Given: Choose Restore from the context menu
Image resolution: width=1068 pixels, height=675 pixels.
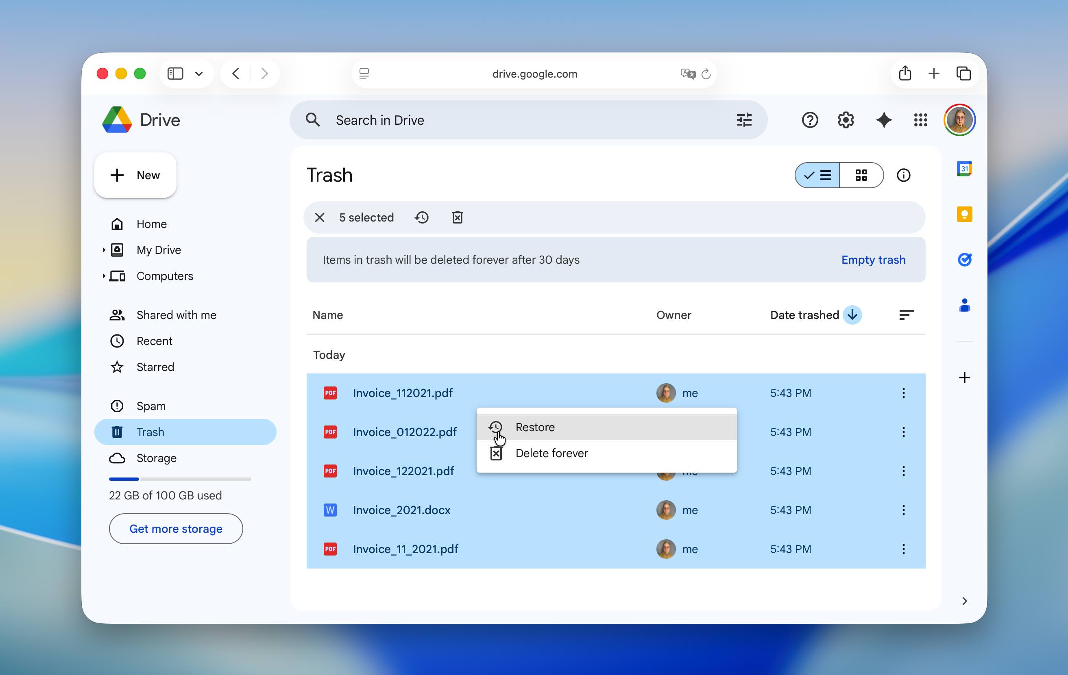Looking at the screenshot, I should tap(535, 427).
